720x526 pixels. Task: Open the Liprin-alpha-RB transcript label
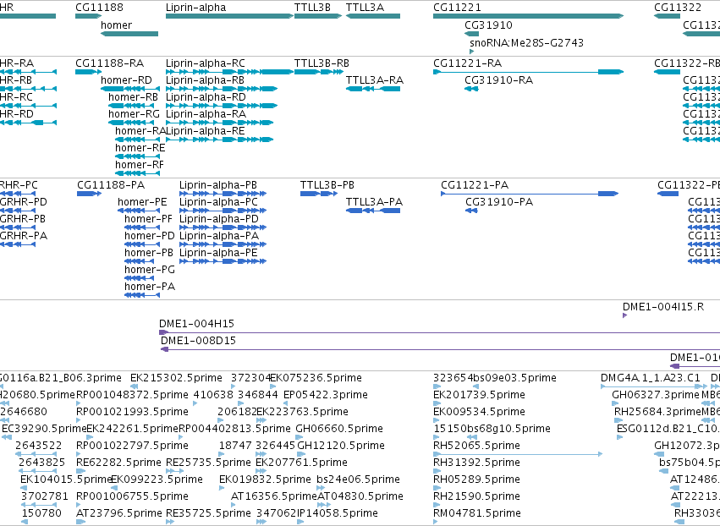[205, 79]
